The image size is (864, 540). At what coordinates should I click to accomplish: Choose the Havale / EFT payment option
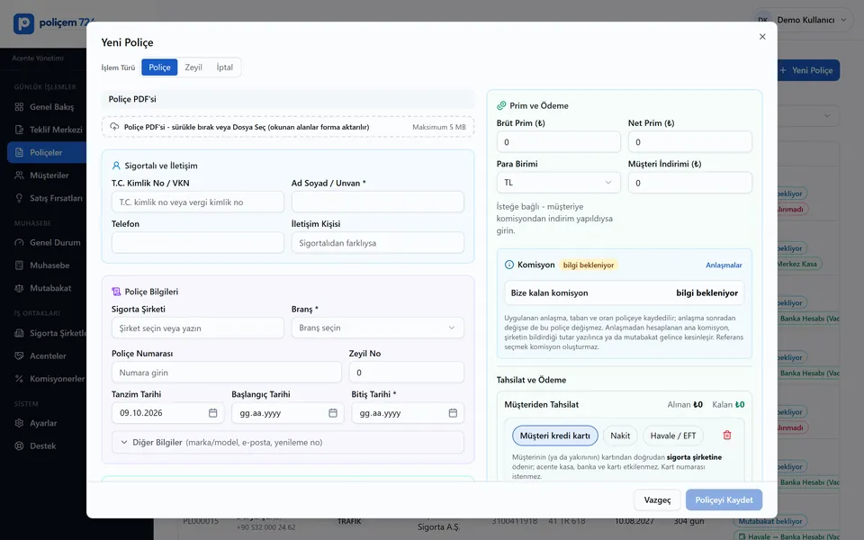(x=673, y=436)
